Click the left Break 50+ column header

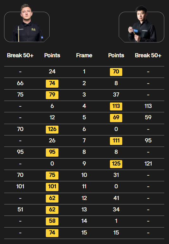[x=20, y=55]
